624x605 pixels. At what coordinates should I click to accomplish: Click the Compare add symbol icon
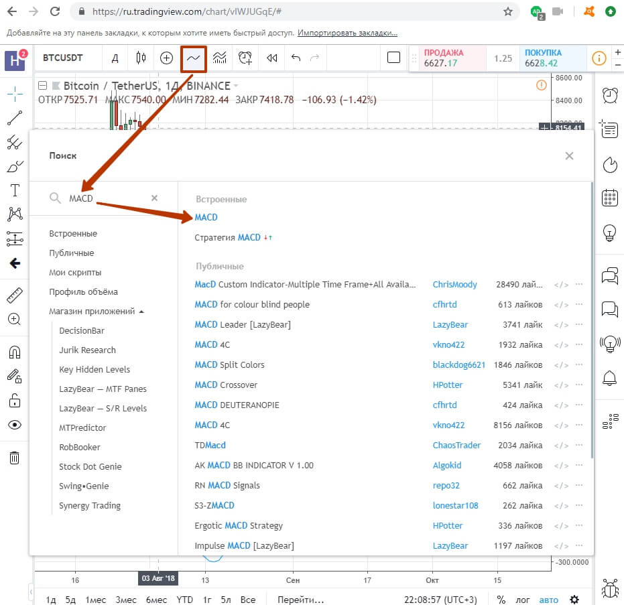(166, 58)
